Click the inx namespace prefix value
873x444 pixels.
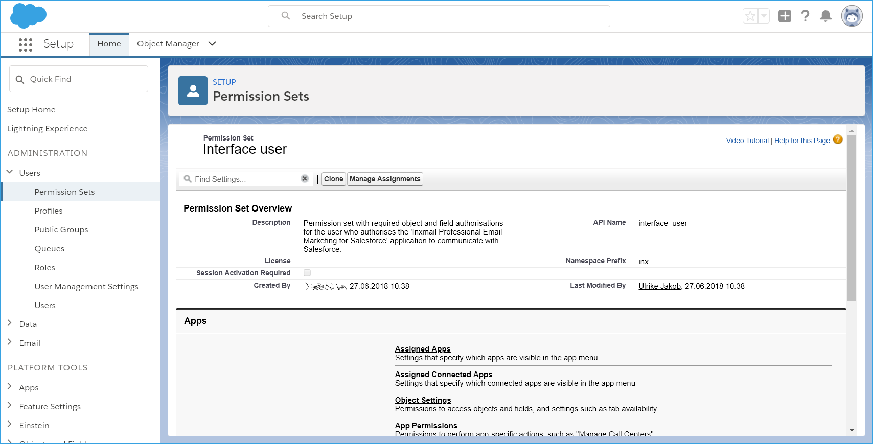pos(643,262)
